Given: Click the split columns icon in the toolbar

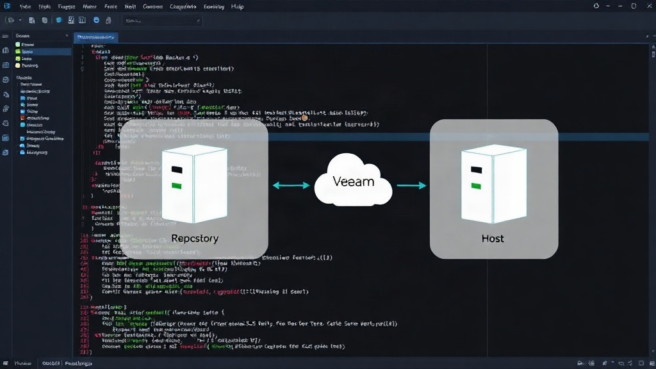Looking at the screenshot, I should (83, 20).
